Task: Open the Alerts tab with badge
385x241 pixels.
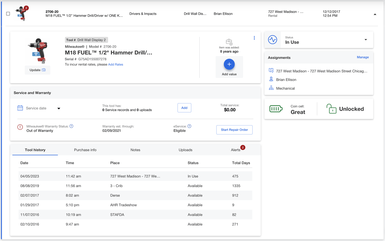Action: coord(235,150)
